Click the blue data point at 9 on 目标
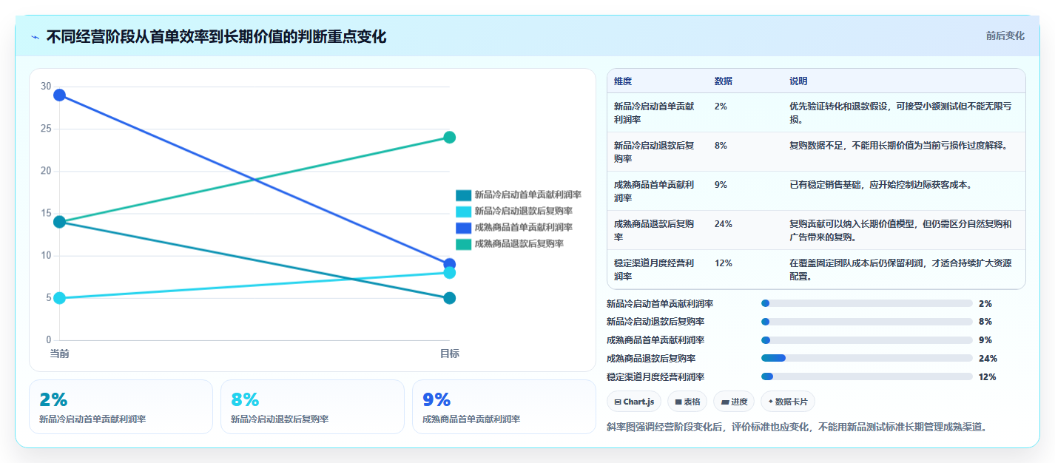The width and height of the screenshot is (1055, 463). [449, 263]
